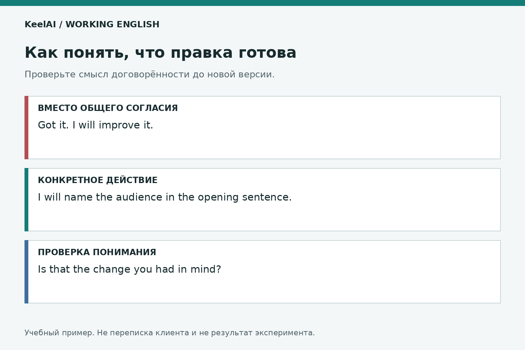Select the question "Is that the change you had in mind?"
525x350 pixels.
[129, 269]
